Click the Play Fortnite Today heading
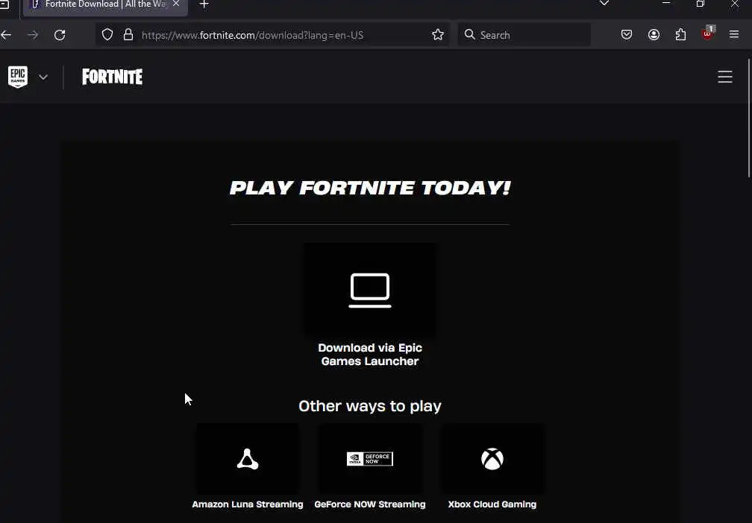This screenshot has width=752, height=523. [370, 188]
